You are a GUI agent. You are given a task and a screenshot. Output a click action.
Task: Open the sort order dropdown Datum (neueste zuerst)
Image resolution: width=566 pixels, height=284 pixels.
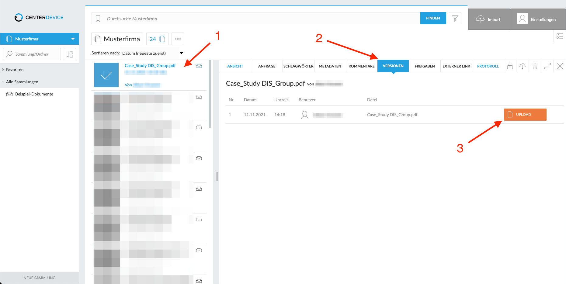pos(153,53)
